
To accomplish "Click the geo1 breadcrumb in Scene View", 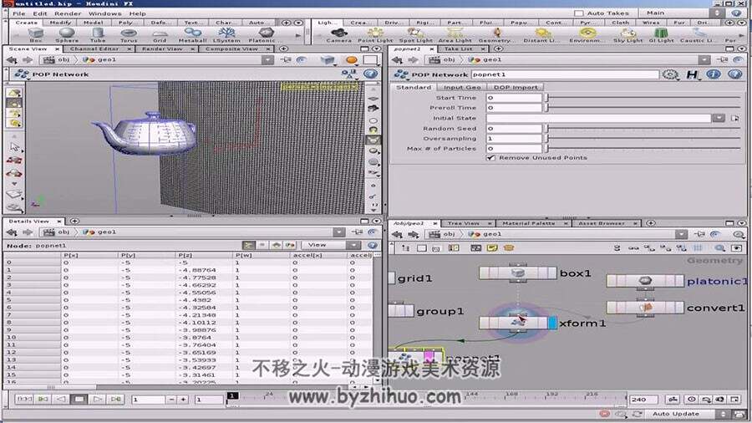I will point(99,60).
